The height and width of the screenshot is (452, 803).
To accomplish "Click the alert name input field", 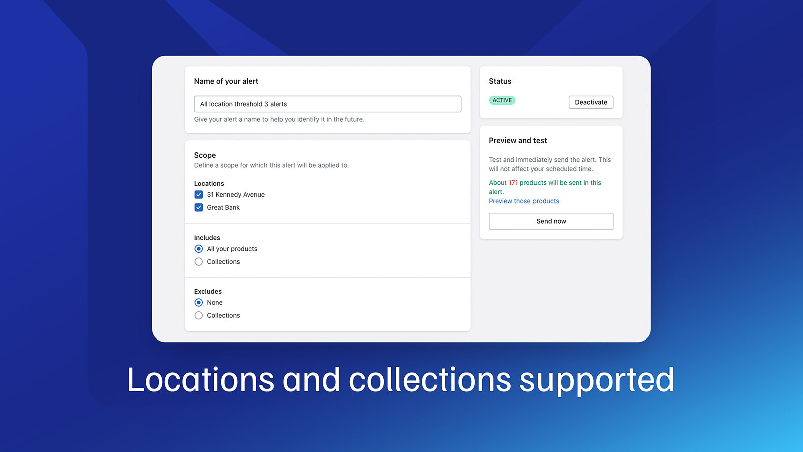I will coord(327,104).
